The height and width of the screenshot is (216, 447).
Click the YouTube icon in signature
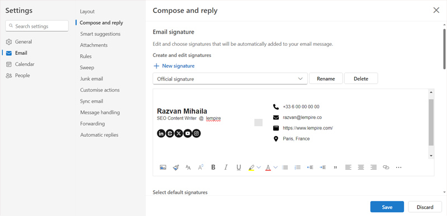tap(188, 133)
